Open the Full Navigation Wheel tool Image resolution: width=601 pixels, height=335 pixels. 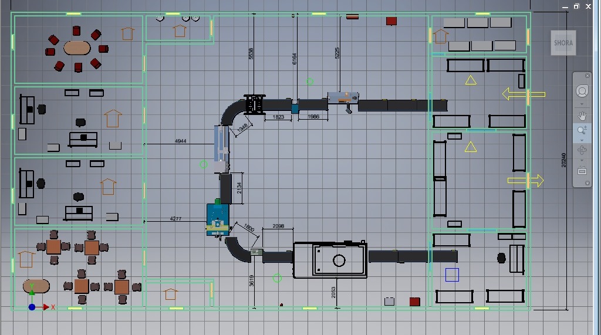tap(582, 91)
